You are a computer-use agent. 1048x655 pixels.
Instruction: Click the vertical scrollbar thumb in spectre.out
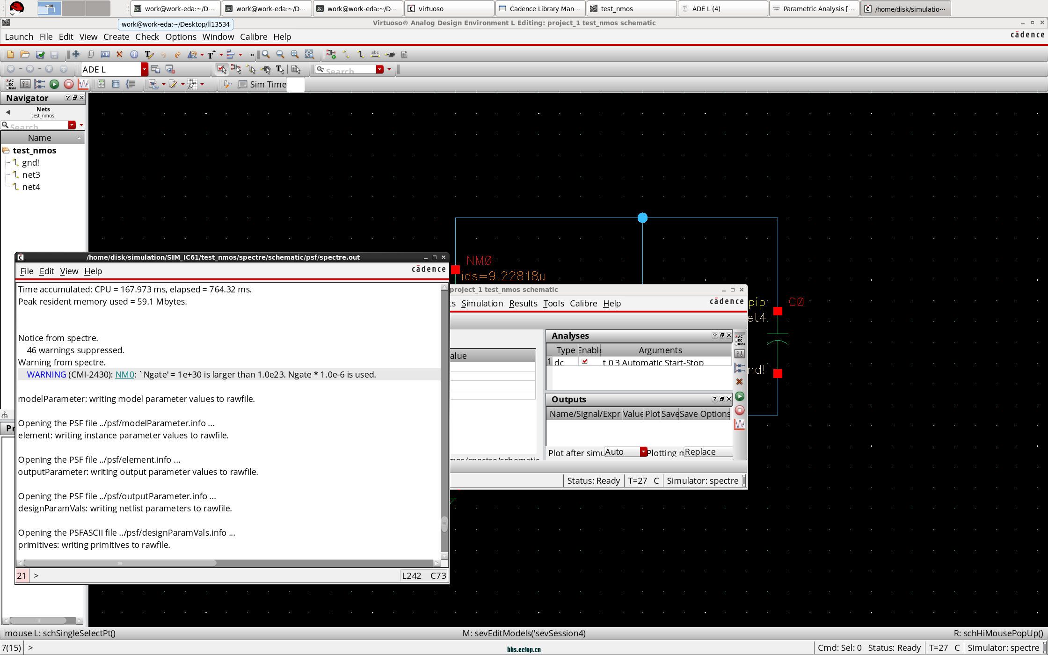point(444,524)
